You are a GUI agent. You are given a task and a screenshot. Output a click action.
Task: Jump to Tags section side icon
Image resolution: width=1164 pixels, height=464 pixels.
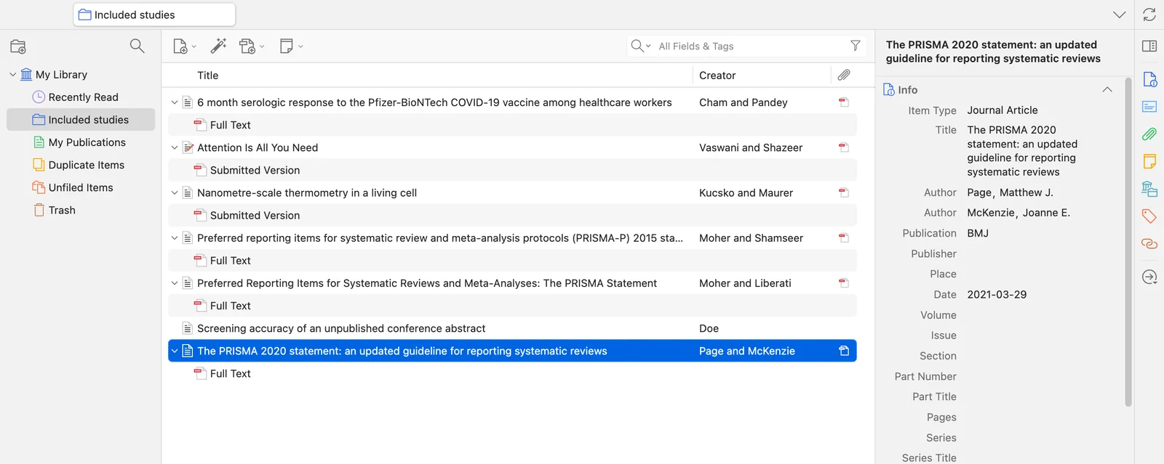tap(1149, 216)
